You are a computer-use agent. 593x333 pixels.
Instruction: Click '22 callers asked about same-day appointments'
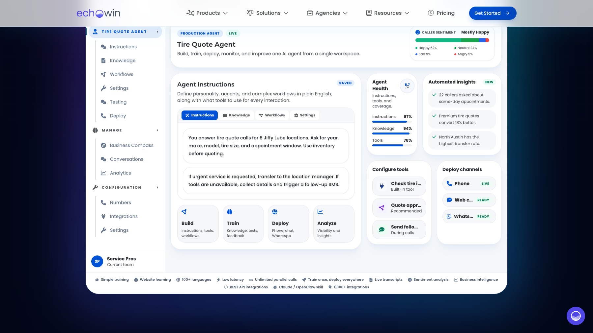tap(462, 98)
